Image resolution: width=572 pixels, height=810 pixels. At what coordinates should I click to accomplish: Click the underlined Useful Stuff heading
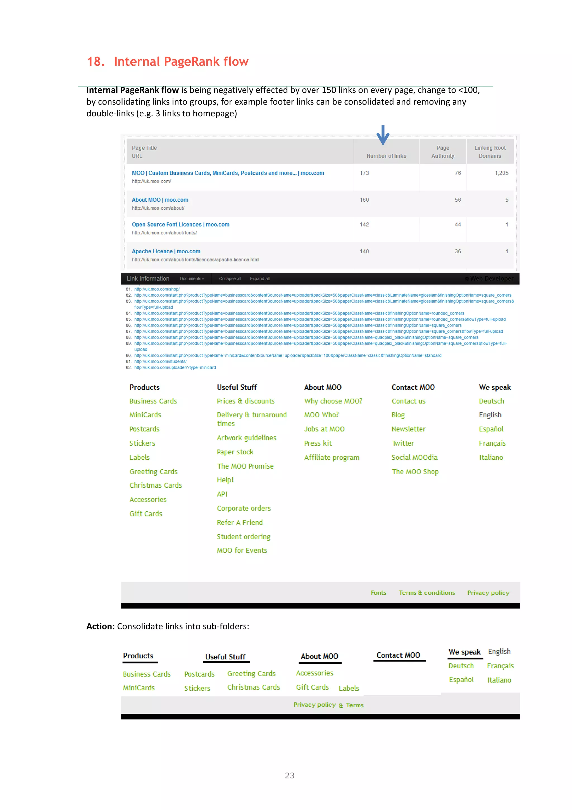pyautogui.click(x=225, y=657)
